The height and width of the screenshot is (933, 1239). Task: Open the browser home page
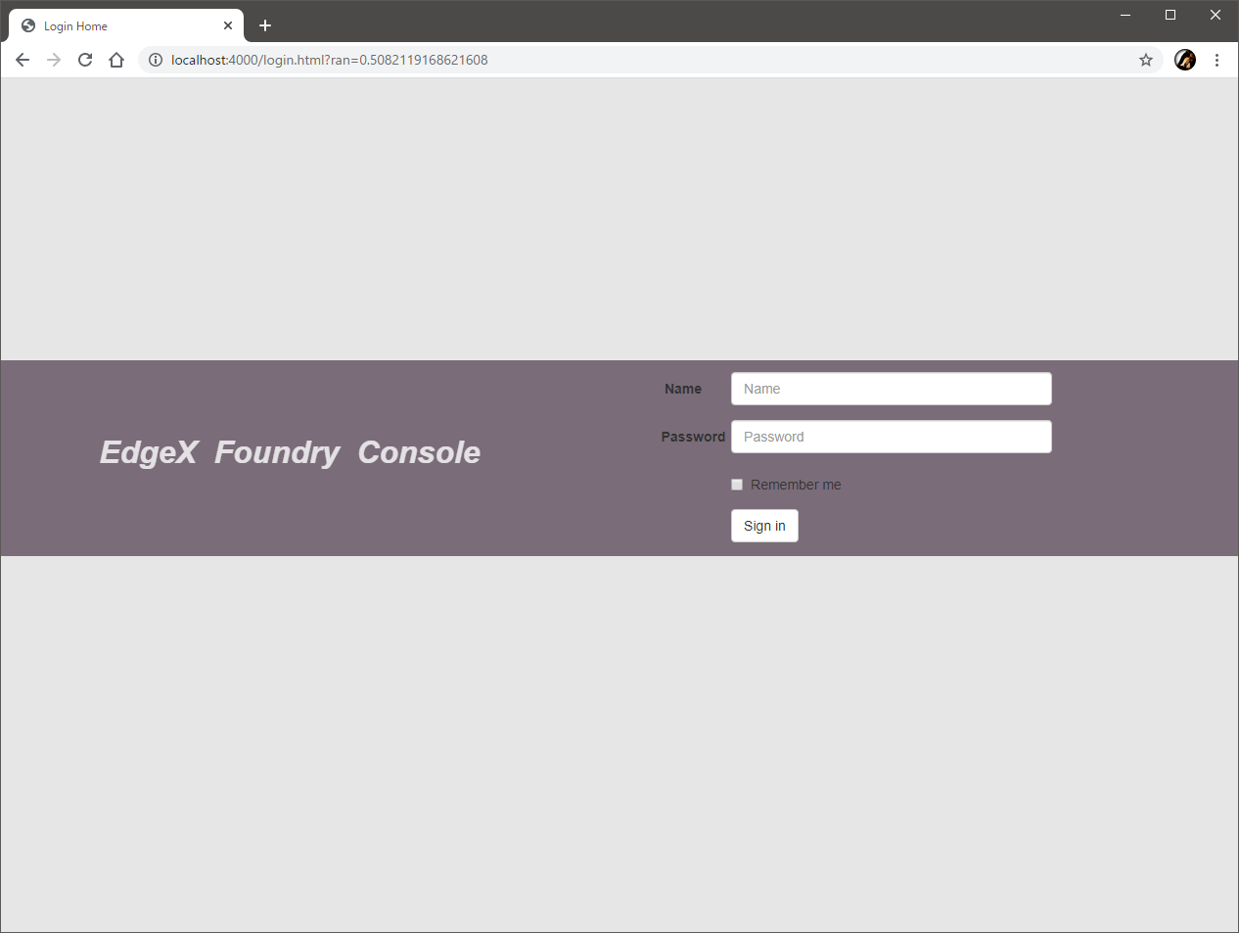click(116, 60)
